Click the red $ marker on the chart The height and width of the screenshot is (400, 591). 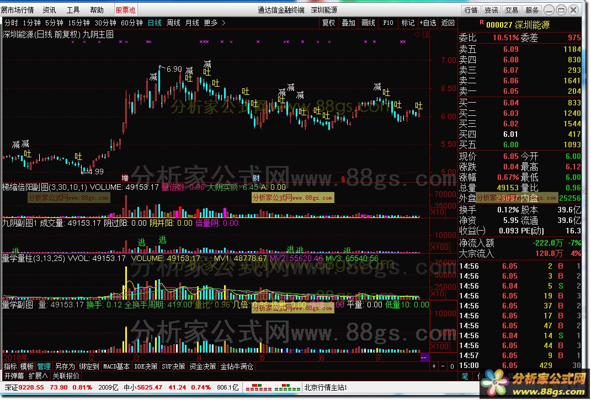[343, 179]
